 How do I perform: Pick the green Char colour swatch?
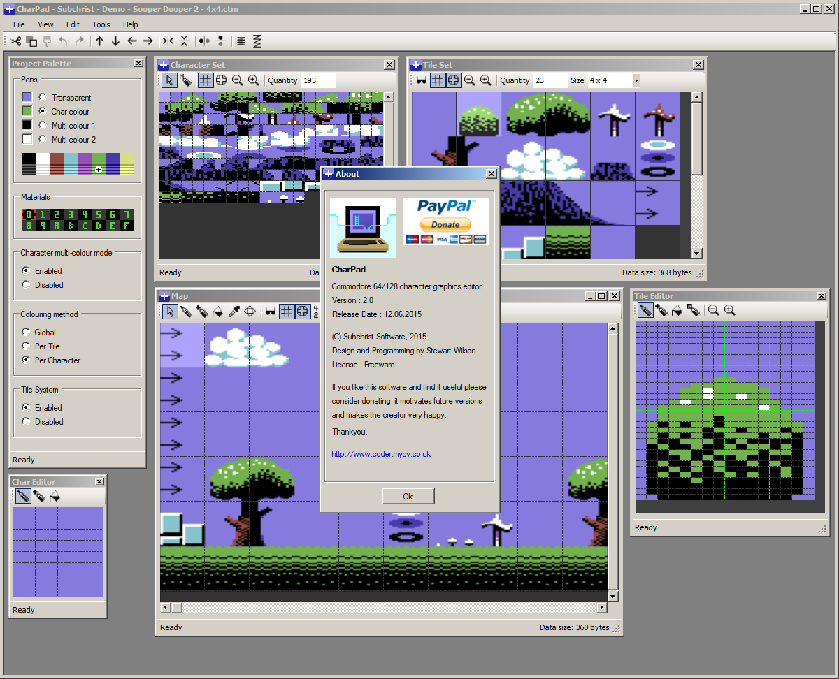click(27, 111)
